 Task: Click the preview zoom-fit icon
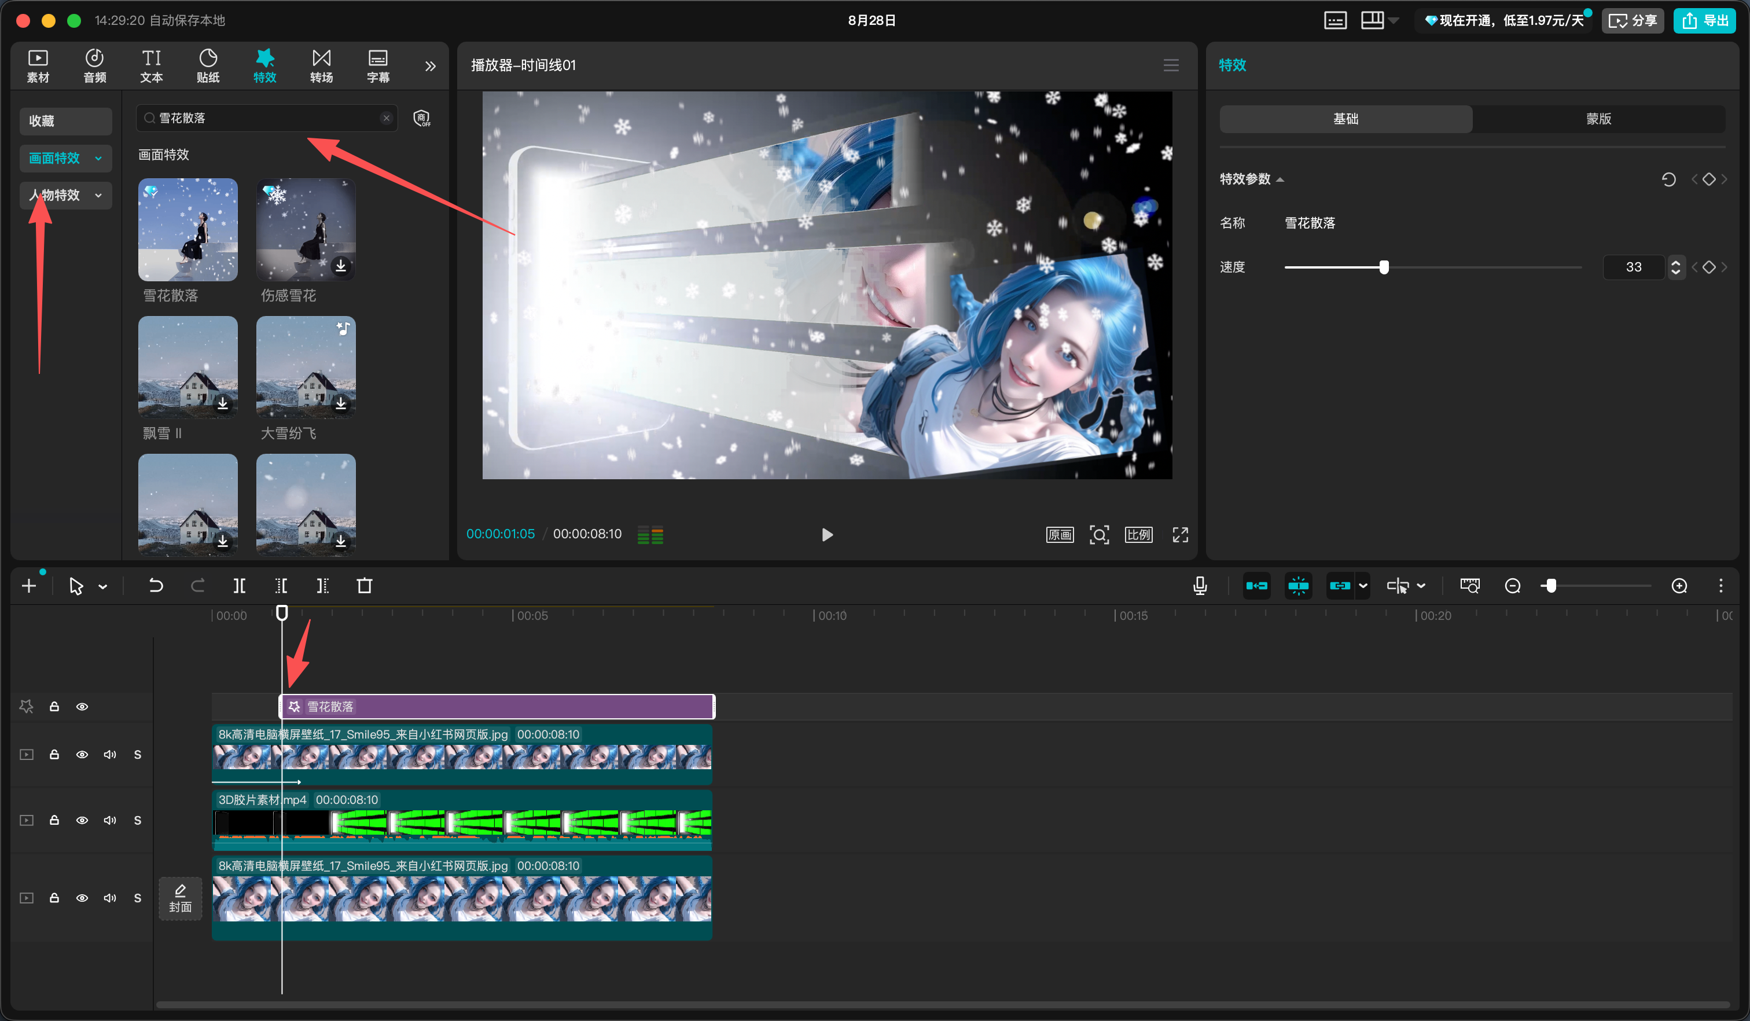coord(1100,534)
